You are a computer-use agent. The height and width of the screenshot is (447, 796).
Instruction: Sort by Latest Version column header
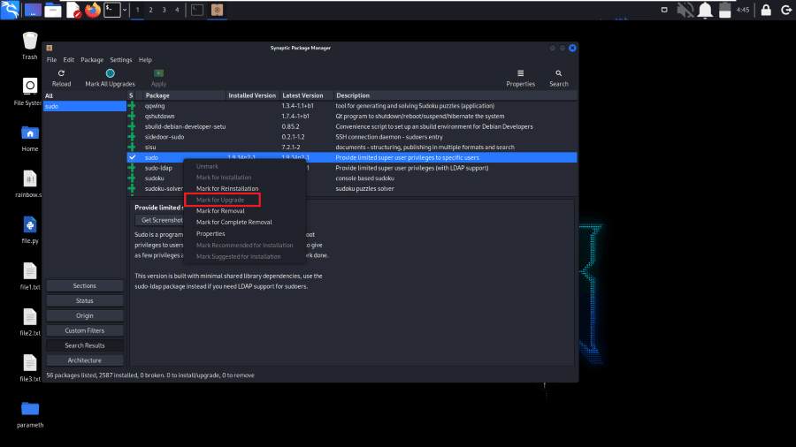tap(307, 95)
